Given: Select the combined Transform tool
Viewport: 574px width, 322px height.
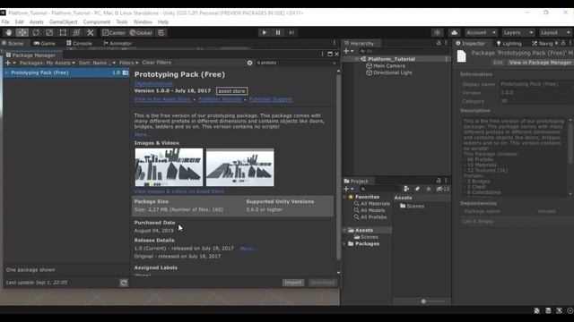Looking at the screenshot, I should pyautogui.click(x=76, y=32).
